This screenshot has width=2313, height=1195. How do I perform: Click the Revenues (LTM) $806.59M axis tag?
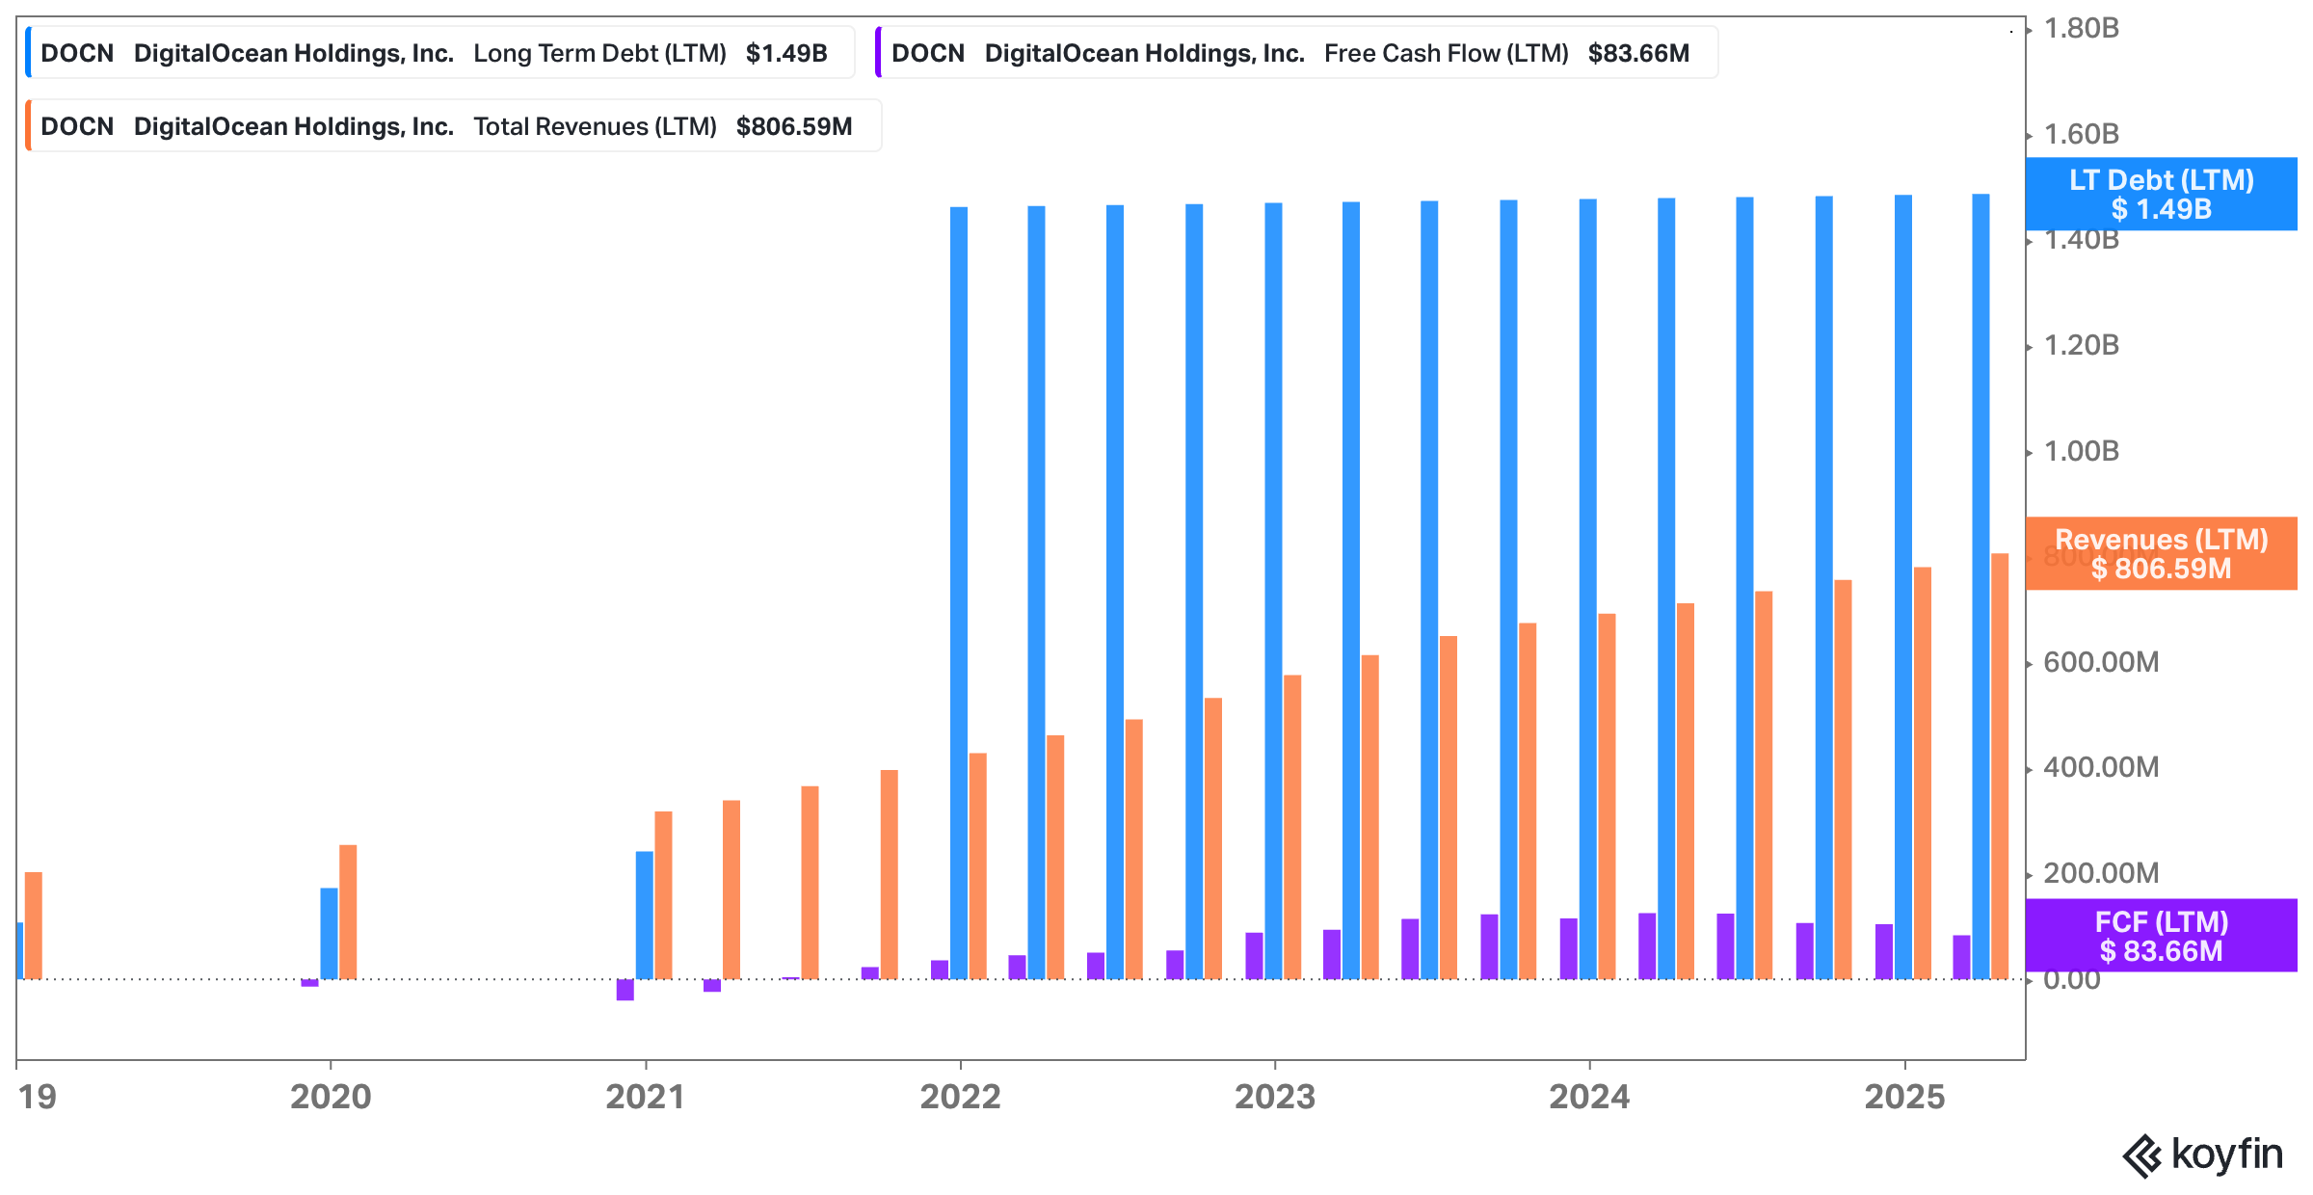point(2161,553)
